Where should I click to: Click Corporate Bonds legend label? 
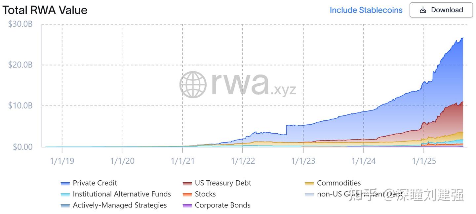point(222,205)
